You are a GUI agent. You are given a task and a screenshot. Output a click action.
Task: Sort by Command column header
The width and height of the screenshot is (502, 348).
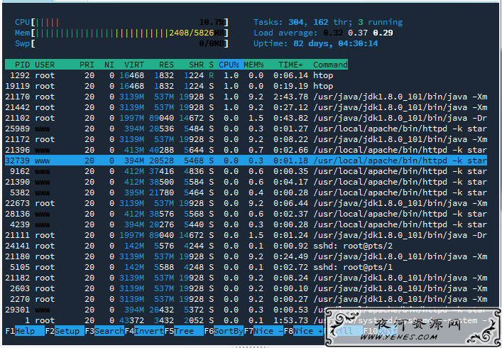pyautogui.click(x=330, y=65)
